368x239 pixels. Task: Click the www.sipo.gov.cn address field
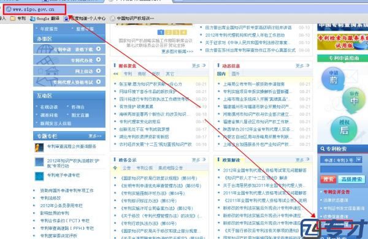pyautogui.click(x=35, y=9)
